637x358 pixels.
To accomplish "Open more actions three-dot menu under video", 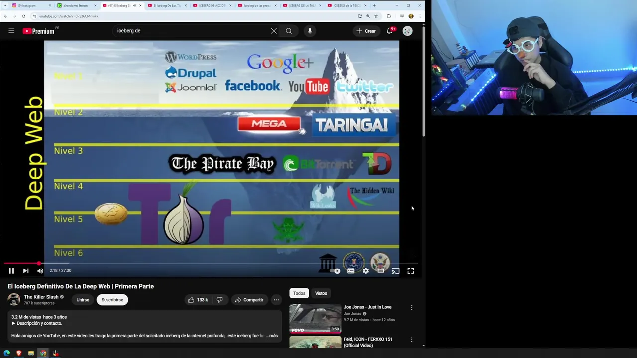I will tap(276, 300).
